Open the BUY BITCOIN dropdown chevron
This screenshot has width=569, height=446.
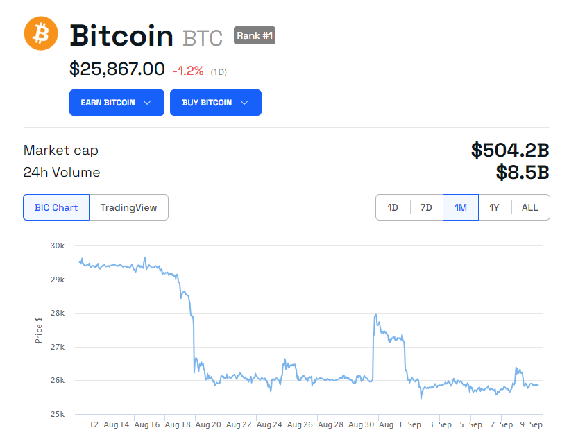coord(245,102)
